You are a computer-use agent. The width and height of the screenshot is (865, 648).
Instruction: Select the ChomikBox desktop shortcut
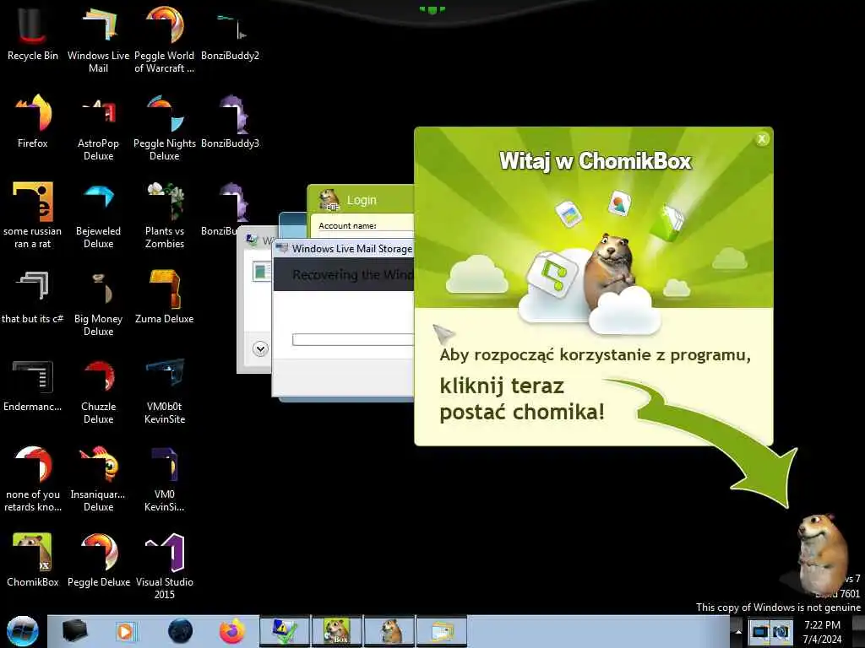click(33, 560)
